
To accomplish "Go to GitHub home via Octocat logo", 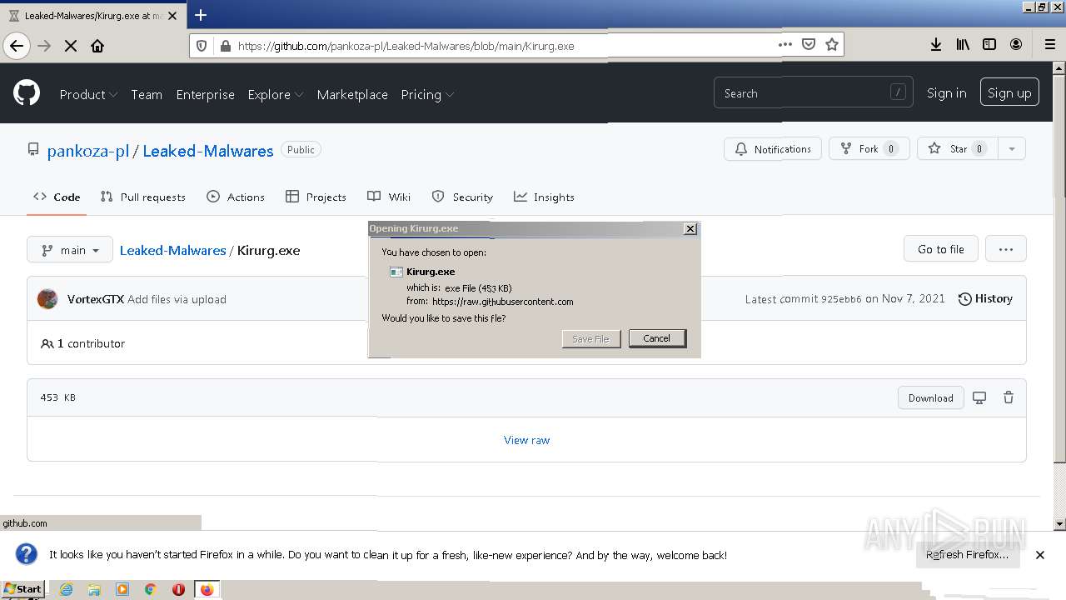I will pyautogui.click(x=27, y=93).
